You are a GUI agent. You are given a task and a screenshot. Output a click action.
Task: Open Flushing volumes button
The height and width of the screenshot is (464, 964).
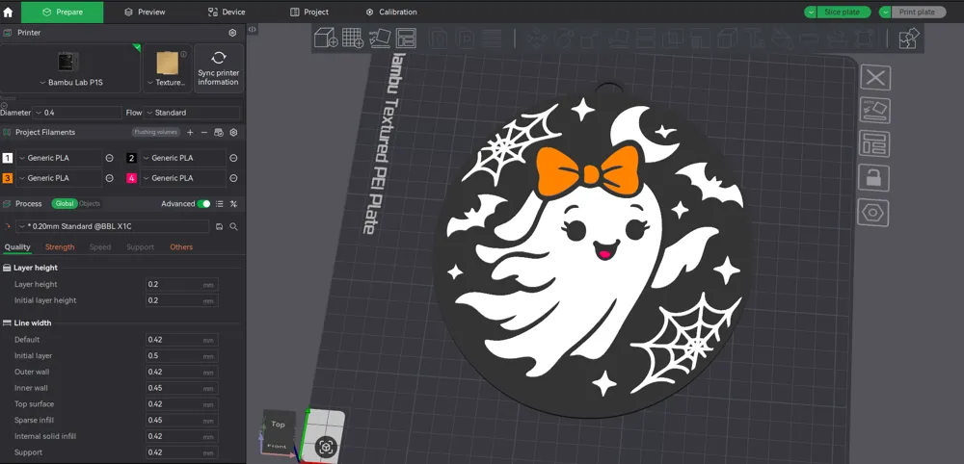tap(156, 132)
